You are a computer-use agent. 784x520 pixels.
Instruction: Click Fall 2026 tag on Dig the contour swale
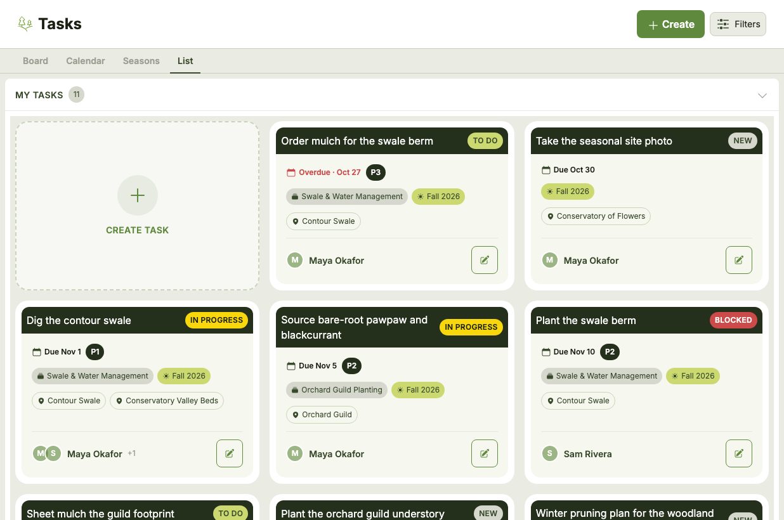coord(184,376)
